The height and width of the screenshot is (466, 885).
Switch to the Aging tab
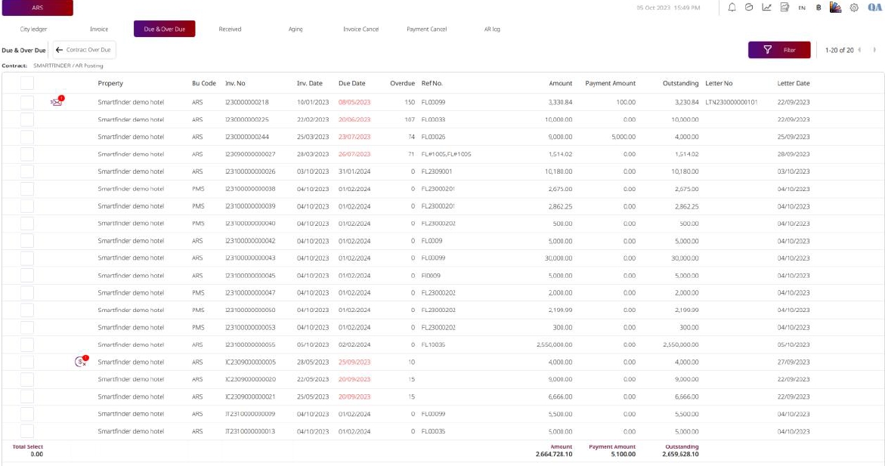pos(296,29)
